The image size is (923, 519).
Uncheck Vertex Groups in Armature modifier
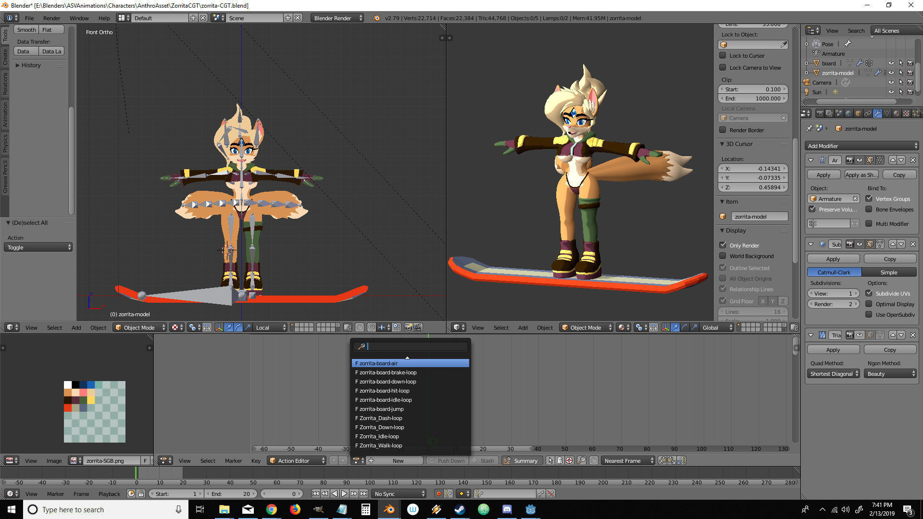tap(869, 198)
